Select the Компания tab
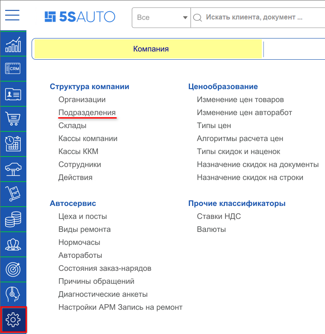325x334 pixels. click(148, 49)
